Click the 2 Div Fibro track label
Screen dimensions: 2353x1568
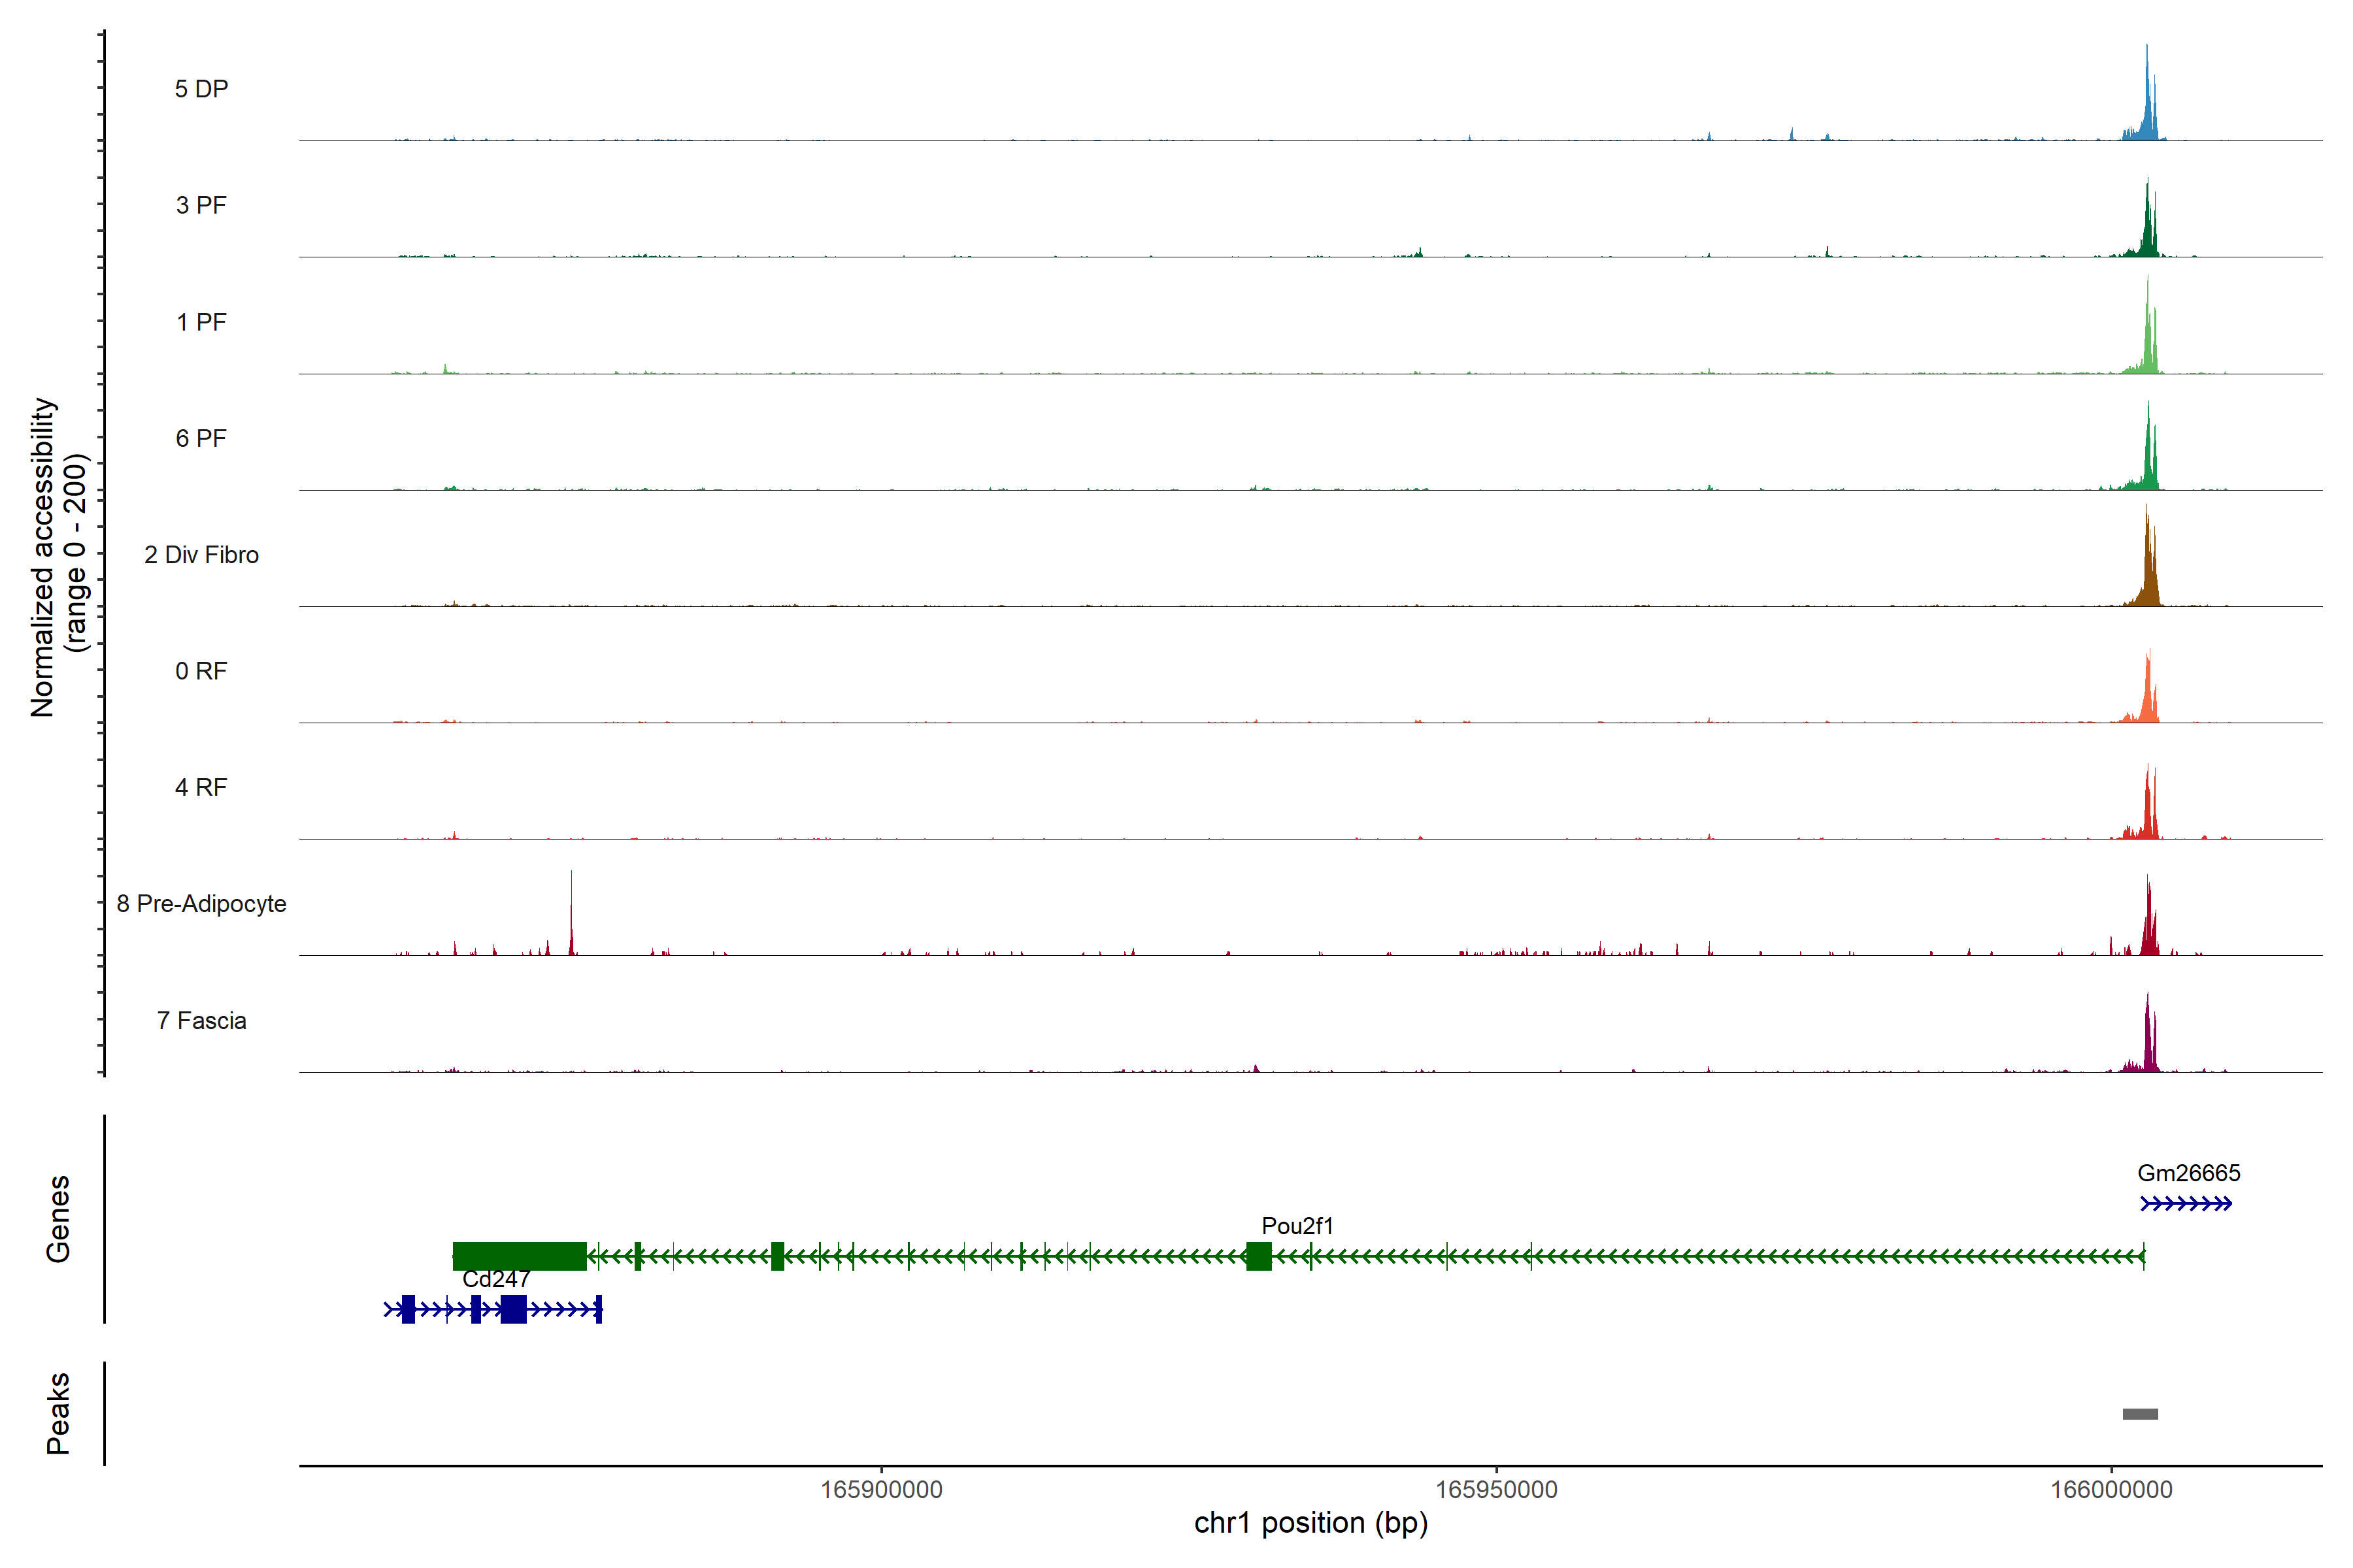[201, 555]
